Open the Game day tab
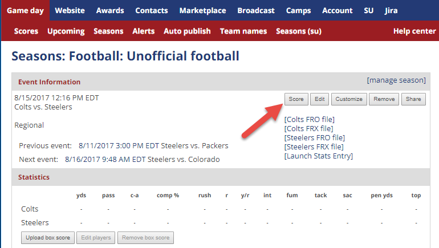 pos(25,10)
